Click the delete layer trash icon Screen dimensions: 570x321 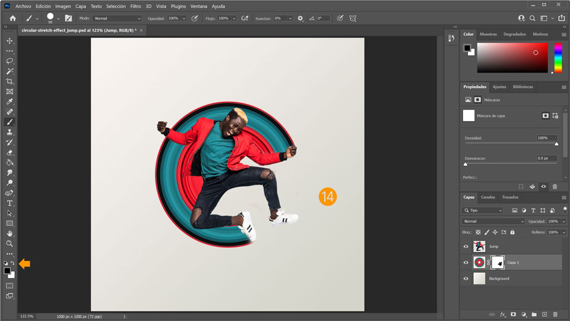pyautogui.click(x=555, y=314)
